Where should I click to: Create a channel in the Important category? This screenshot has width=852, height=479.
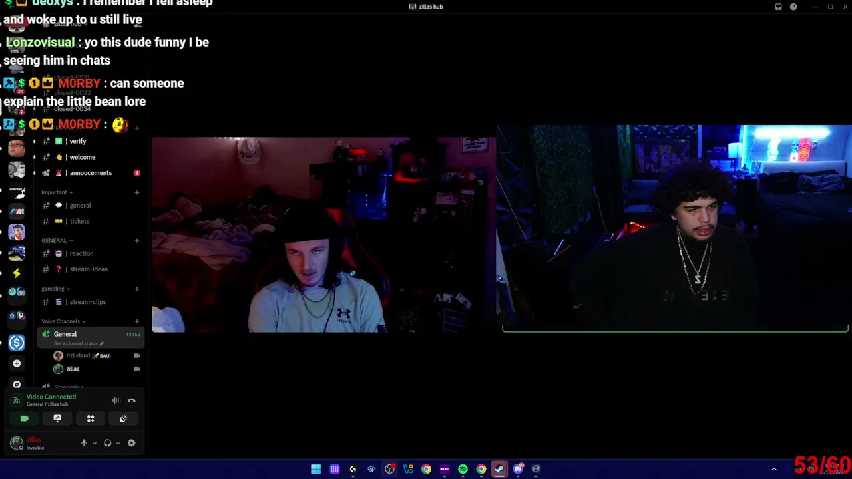point(137,192)
